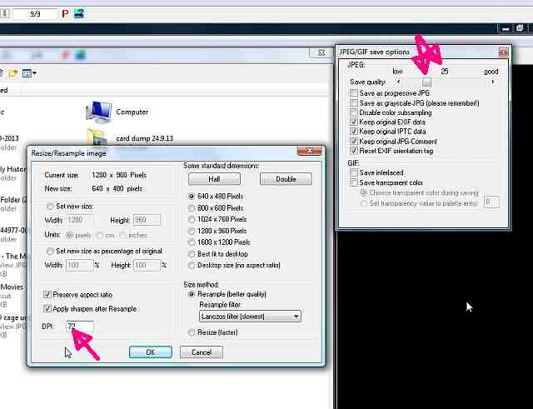Click the picture icon beside red P
The width and height of the screenshot is (533, 409).
pos(78,14)
